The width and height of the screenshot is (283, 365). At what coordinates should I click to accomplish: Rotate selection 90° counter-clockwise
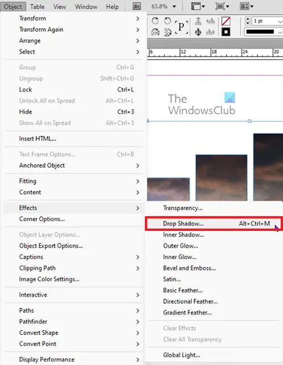[x=167, y=21]
